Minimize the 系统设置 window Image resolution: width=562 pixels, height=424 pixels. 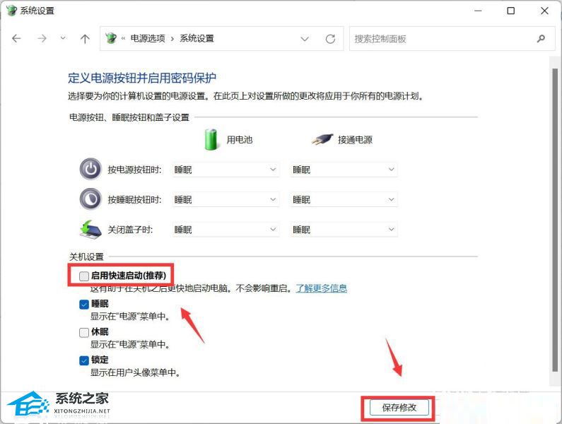(478, 11)
